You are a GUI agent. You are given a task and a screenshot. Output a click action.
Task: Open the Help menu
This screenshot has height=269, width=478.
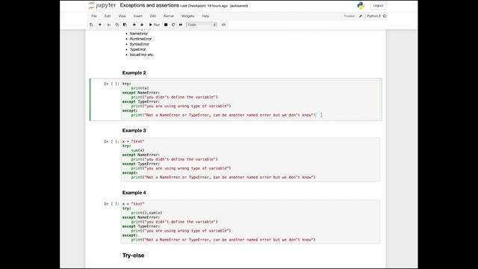(x=205, y=16)
